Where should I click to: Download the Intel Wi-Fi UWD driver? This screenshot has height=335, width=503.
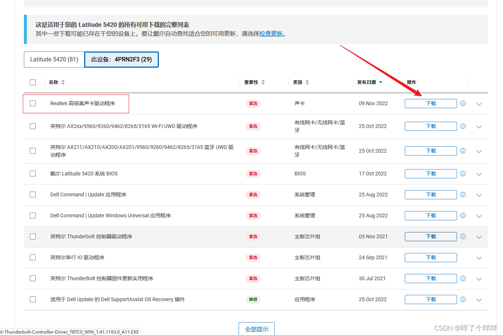click(x=431, y=126)
